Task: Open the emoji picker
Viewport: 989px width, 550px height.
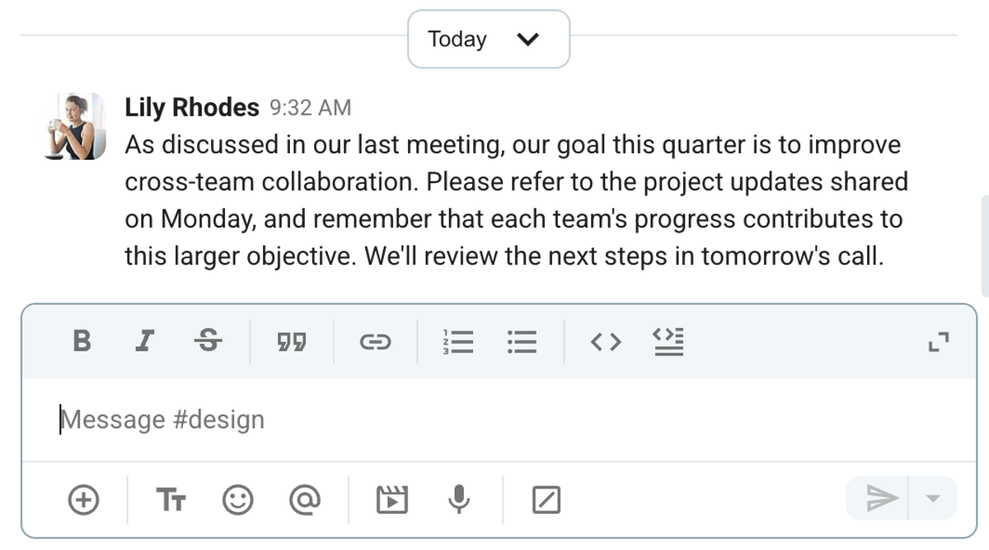Action: click(237, 499)
